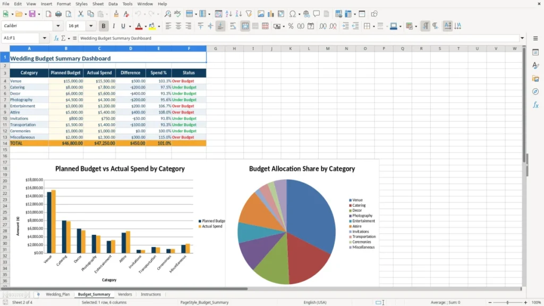Screen dimensions: 544x306
Task: Click the zoom slider handle
Action: pyautogui.click(x=507, y=302)
